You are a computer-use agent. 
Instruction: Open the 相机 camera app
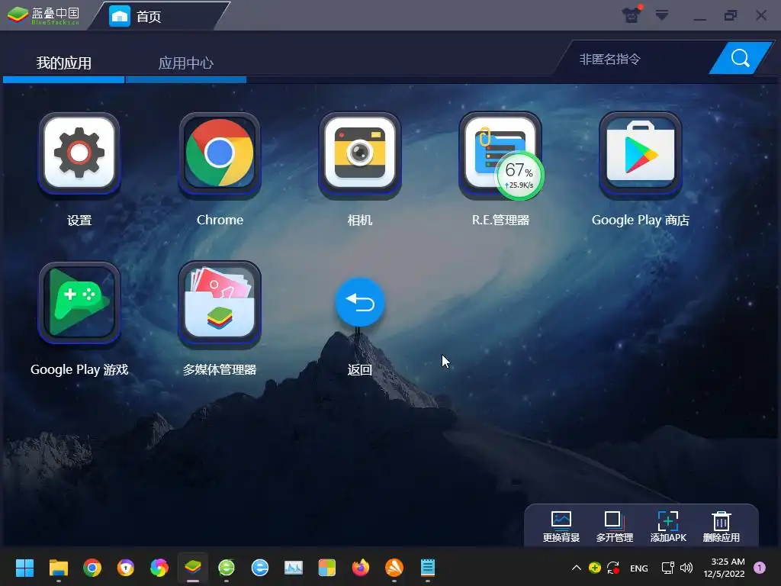[x=360, y=153]
